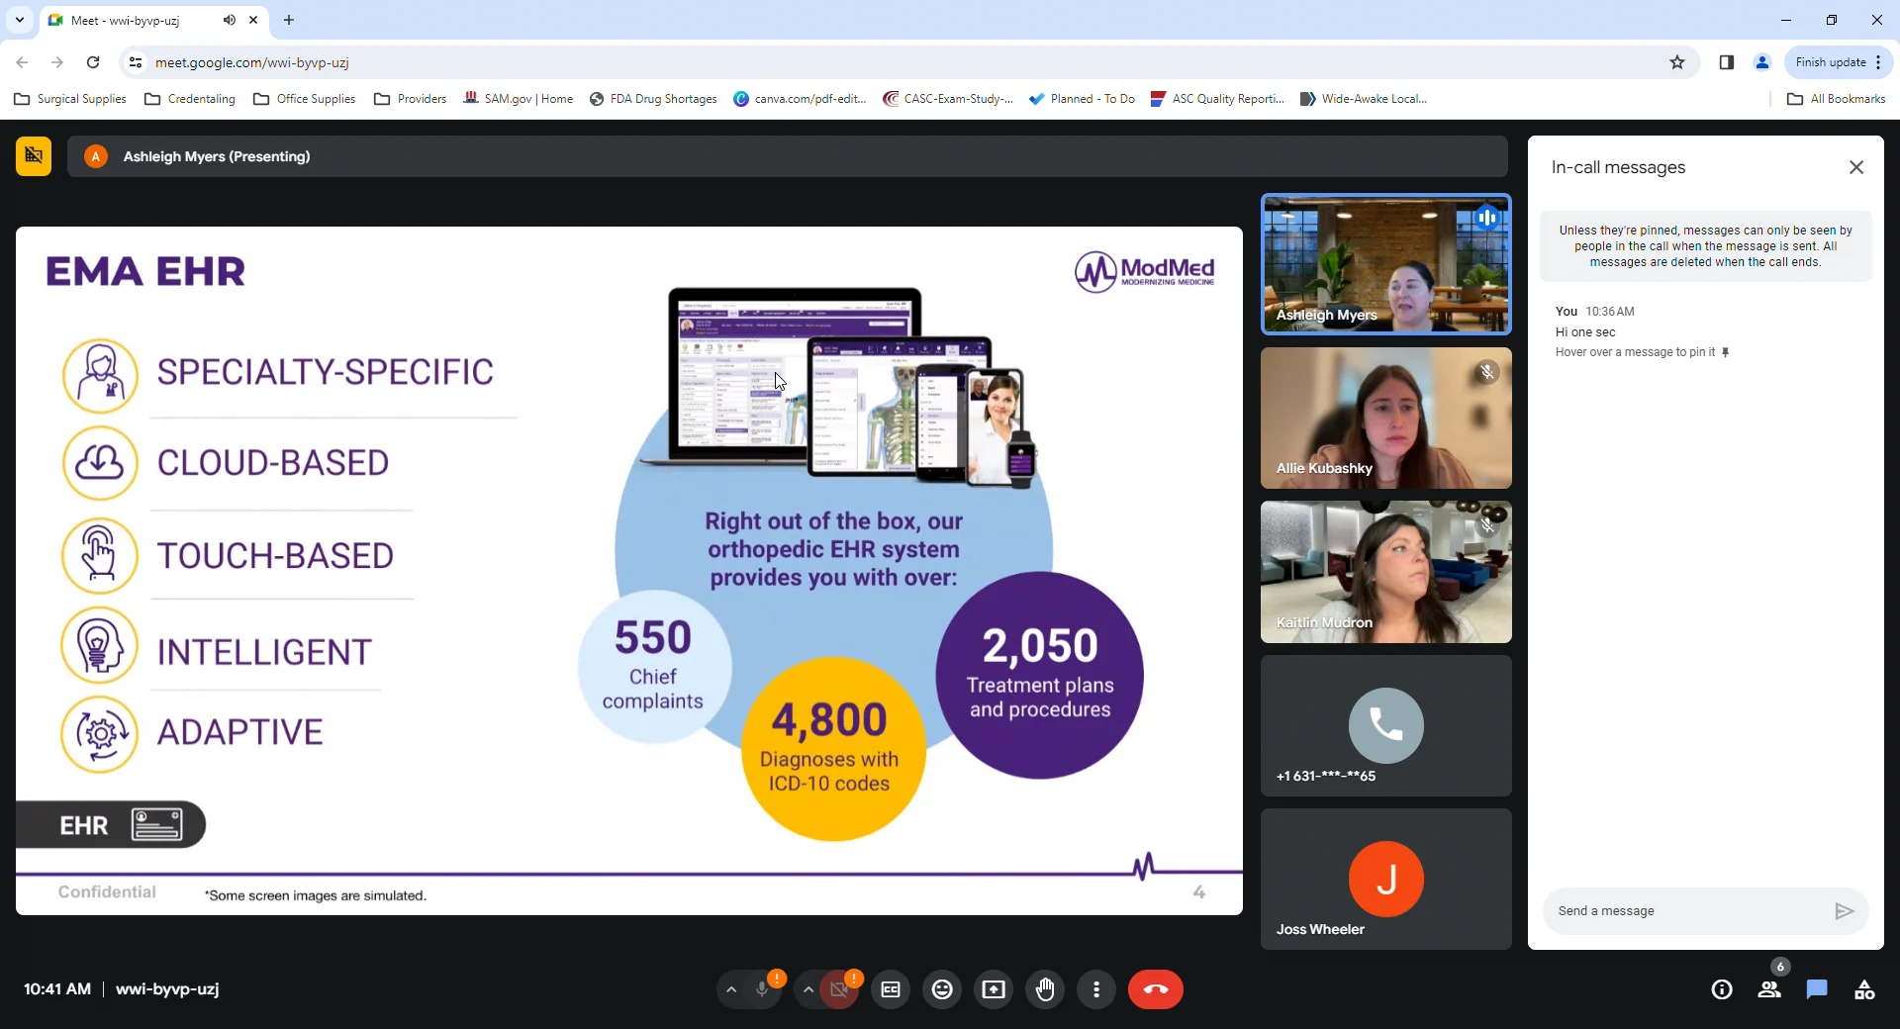This screenshot has height=1029, width=1900.
Task: Close the In-call messages panel
Action: coord(1856,166)
